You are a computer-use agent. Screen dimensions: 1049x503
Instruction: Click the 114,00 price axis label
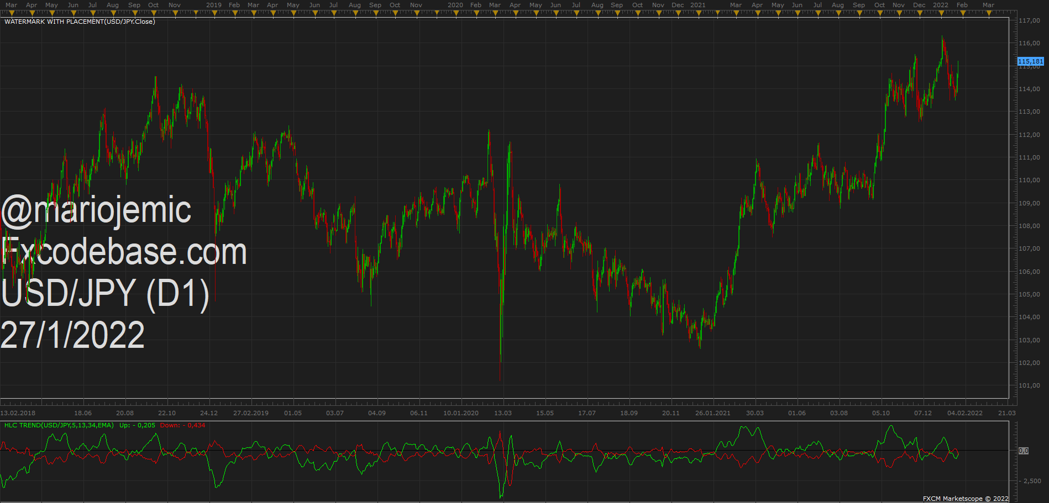coord(1029,89)
